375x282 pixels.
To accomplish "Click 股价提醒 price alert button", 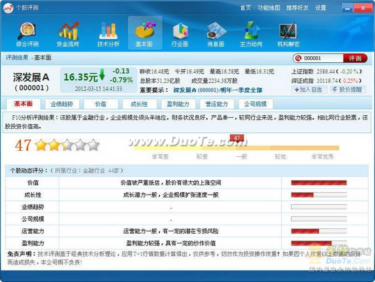I will pyautogui.click(x=348, y=90).
